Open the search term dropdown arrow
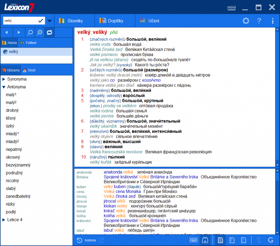Screen dimensions: 280x246 tap(49, 20)
